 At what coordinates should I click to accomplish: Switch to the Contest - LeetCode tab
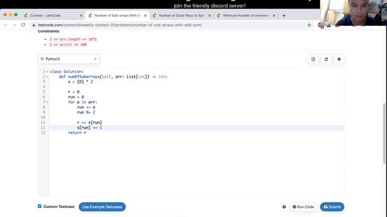53,16
